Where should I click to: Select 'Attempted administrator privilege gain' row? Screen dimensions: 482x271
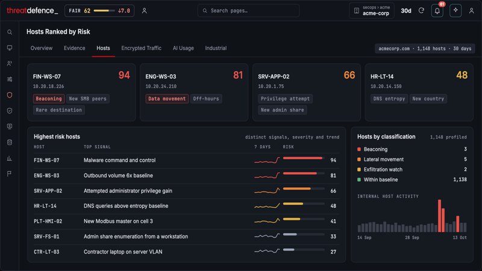point(186,191)
